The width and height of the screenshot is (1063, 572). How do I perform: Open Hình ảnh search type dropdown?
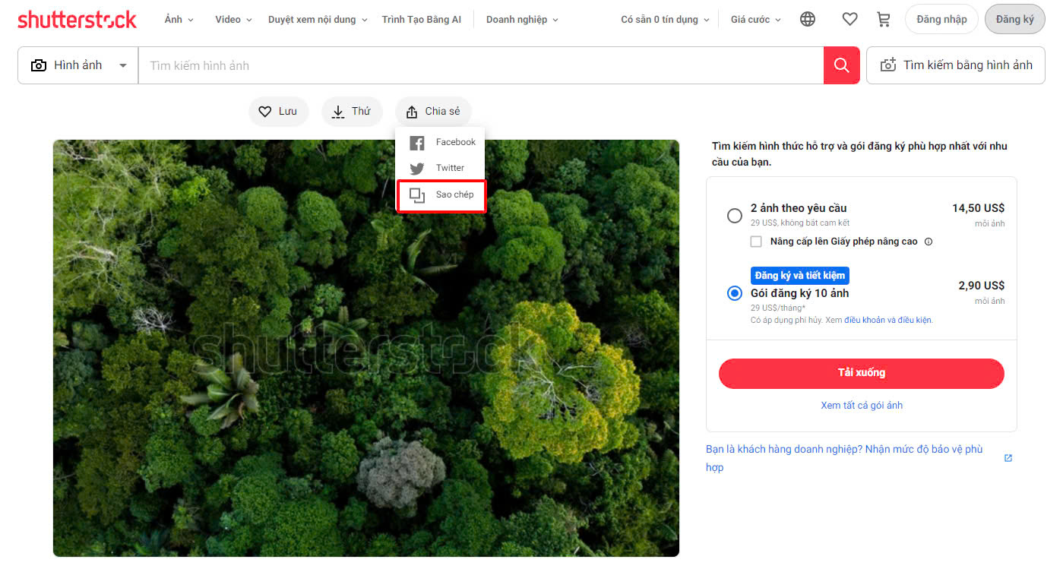[78, 65]
